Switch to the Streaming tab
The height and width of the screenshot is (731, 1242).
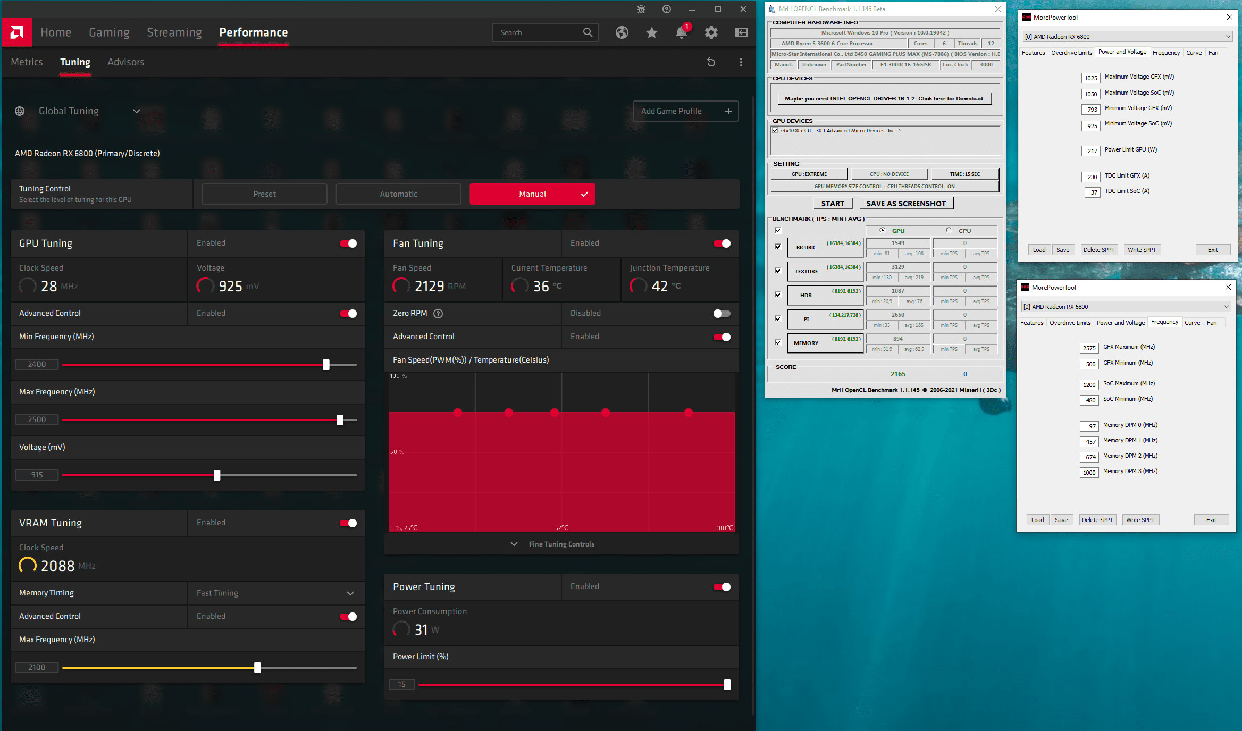coord(174,32)
